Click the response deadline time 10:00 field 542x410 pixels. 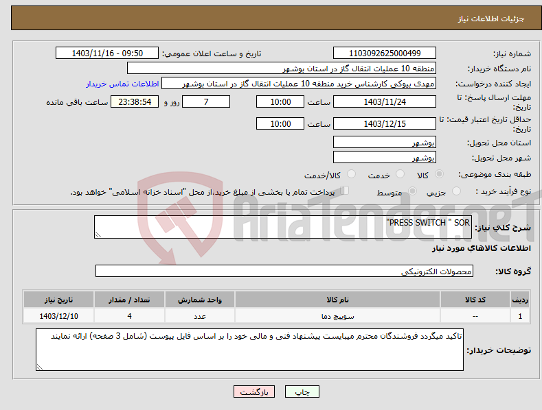point(280,101)
